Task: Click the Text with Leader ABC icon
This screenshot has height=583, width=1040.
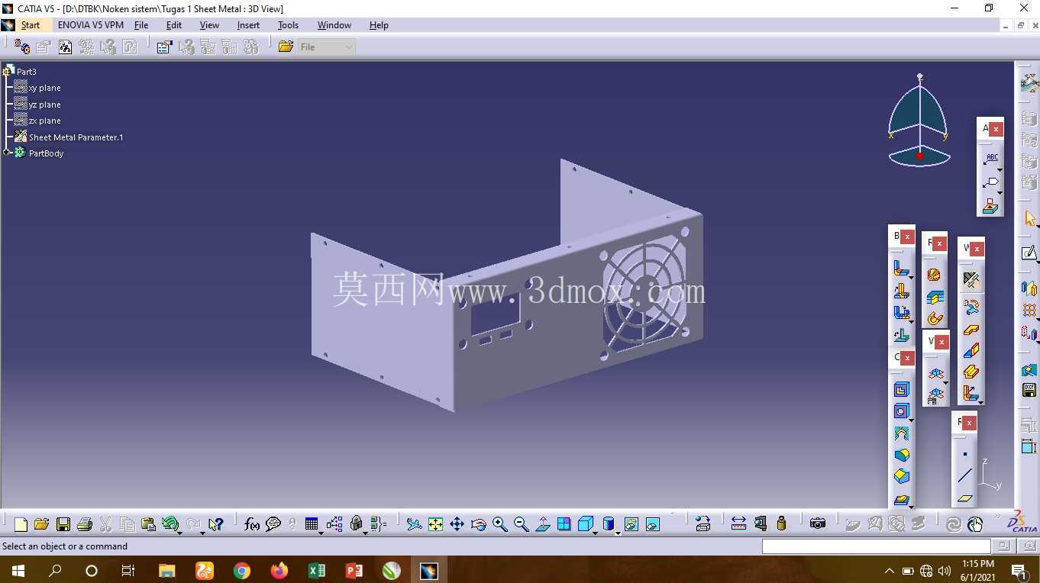Action: pyautogui.click(x=991, y=159)
